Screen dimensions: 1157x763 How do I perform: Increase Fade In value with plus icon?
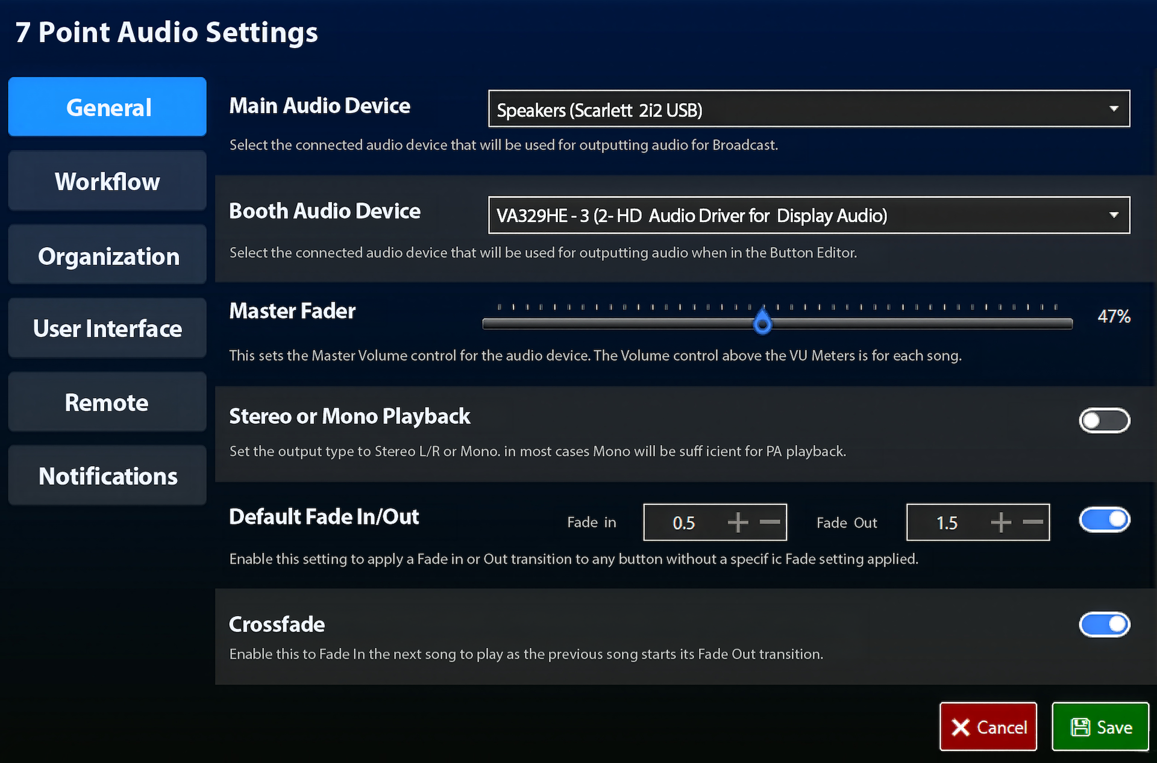pyautogui.click(x=738, y=522)
